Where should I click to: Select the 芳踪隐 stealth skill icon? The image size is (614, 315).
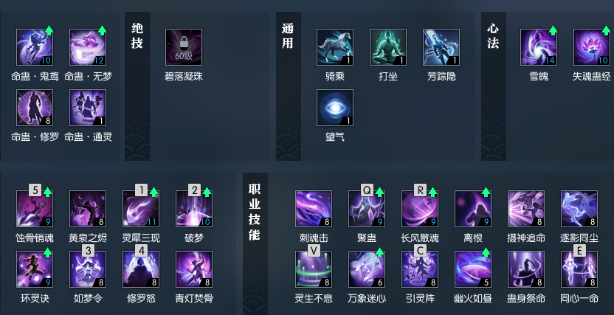pos(441,47)
